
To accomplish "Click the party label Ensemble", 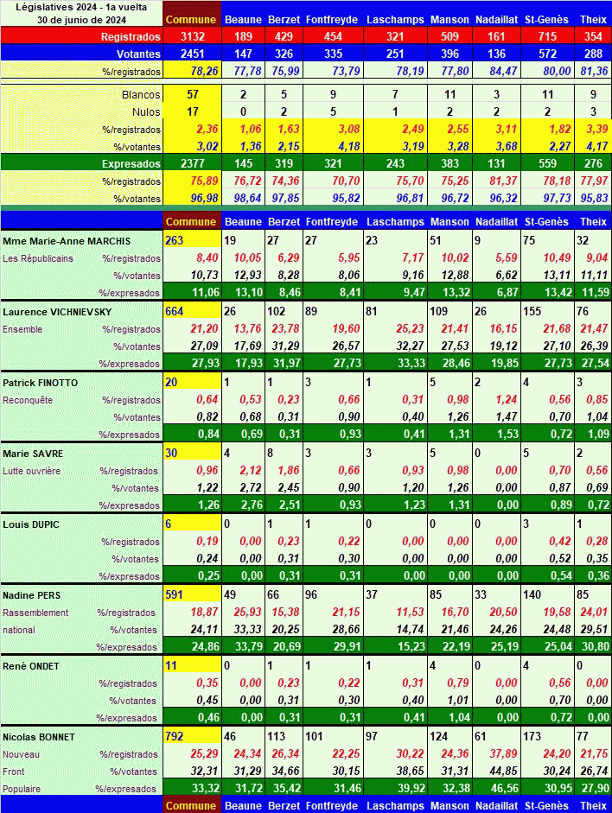I will tap(22, 329).
